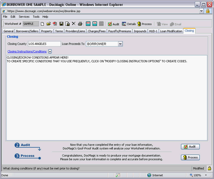Click the bottom Process button
Image resolution: width=214 pixels, height=179 pixels.
click(190, 158)
